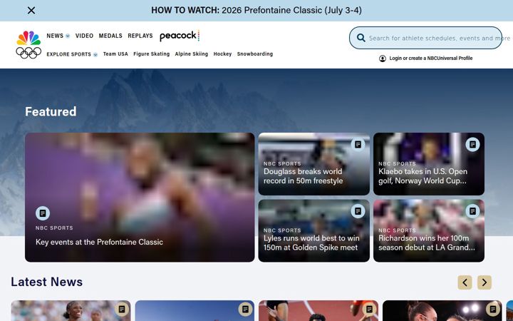This screenshot has width=513, height=321.
Task: Show previous Latest News items
Action: [x=465, y=282]
